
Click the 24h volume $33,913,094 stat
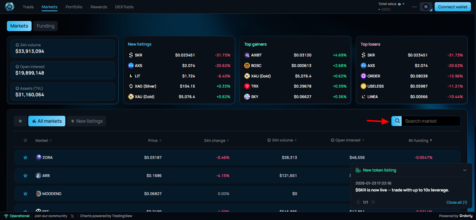63,48
